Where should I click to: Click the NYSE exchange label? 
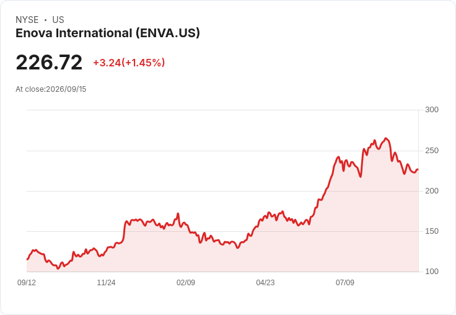point(27,20)
